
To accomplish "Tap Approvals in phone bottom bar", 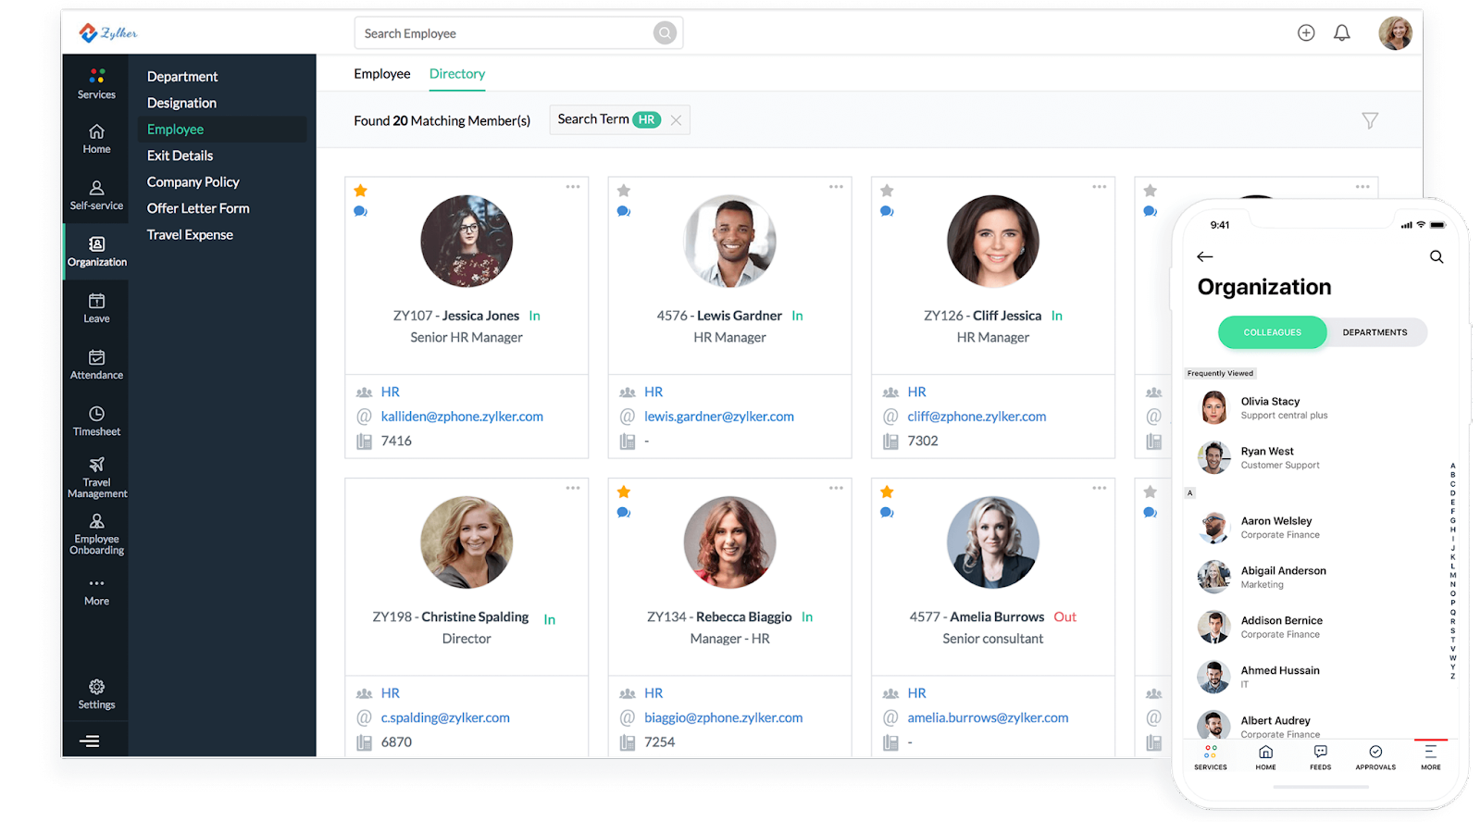I will click(1375, 757).
